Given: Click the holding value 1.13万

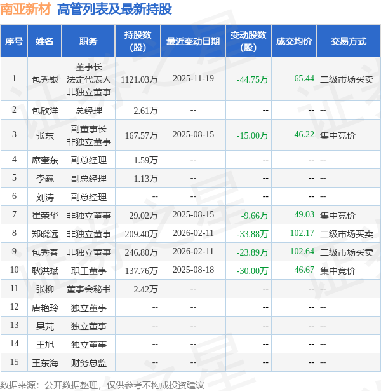Looking at the screenshot, I should 145,179.
